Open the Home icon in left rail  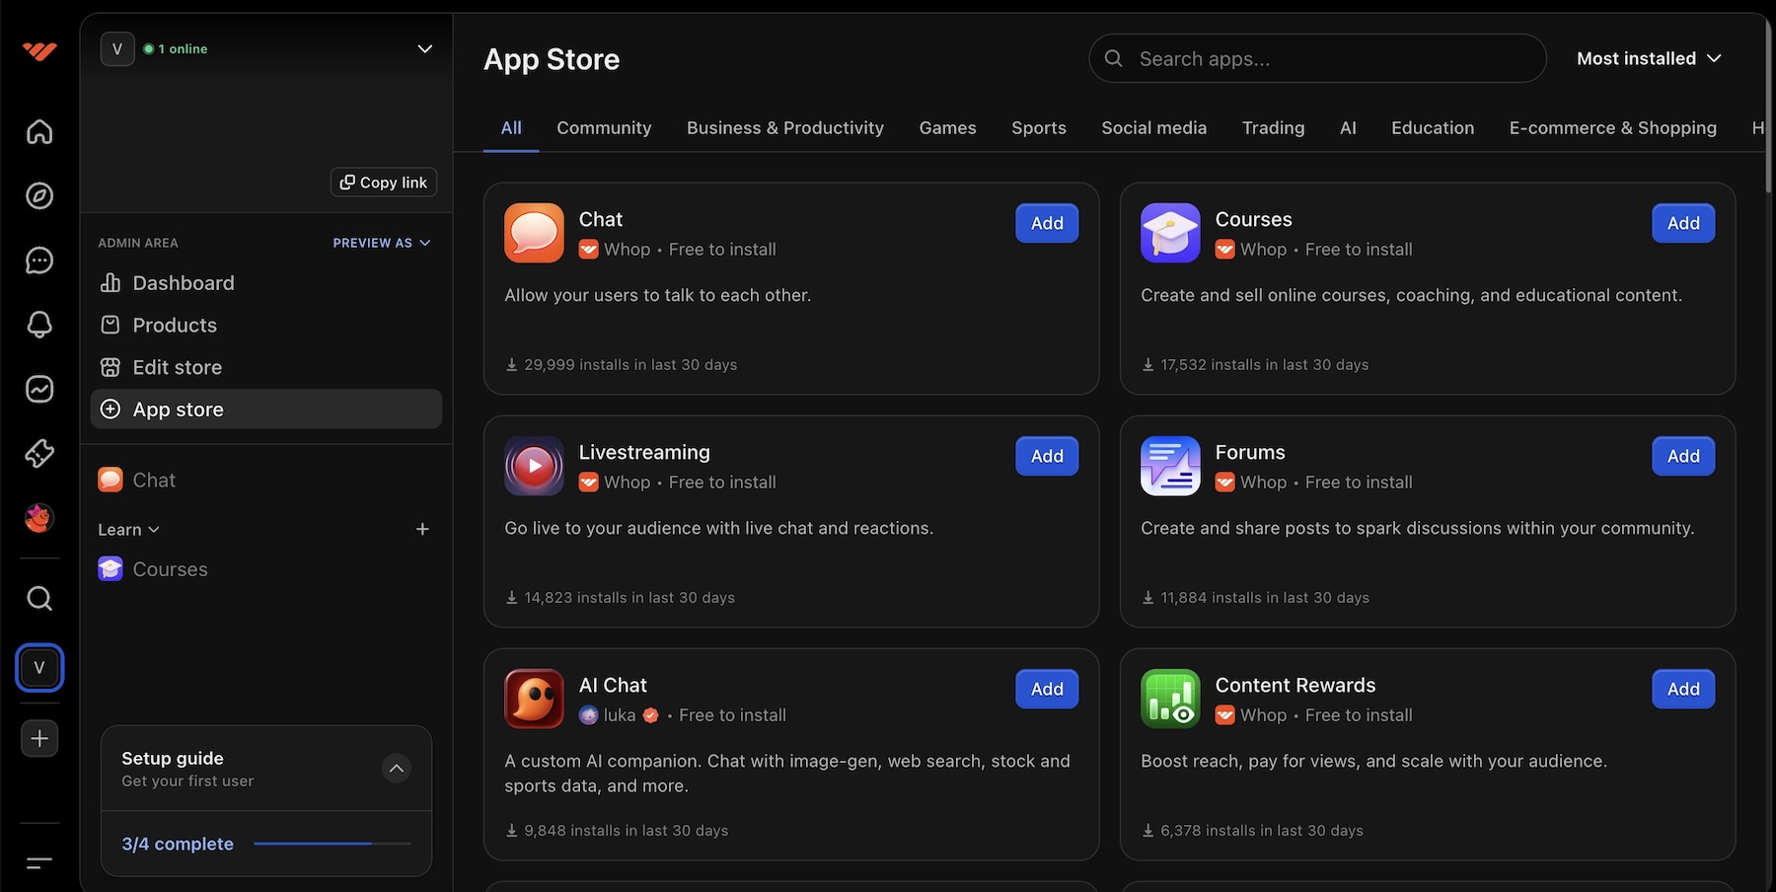39,131
